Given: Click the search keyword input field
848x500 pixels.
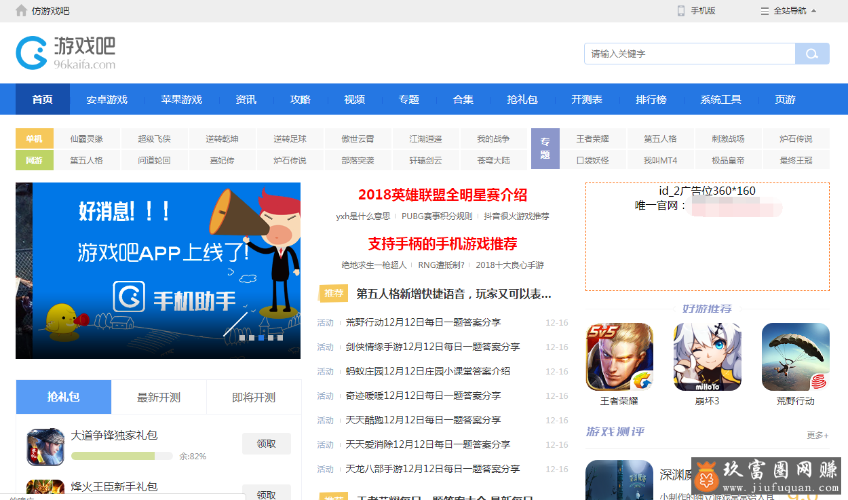Looking at the screenshot, I should click(x=689, y=54).
